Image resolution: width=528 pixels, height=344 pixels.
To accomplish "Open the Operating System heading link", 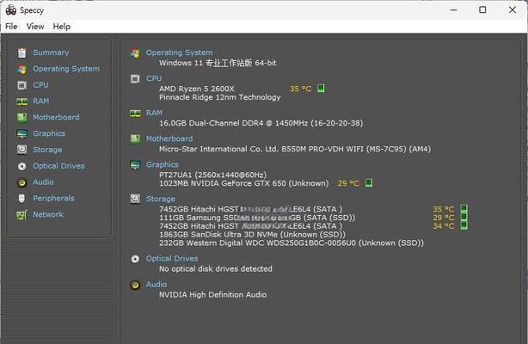I will [180, 52].
